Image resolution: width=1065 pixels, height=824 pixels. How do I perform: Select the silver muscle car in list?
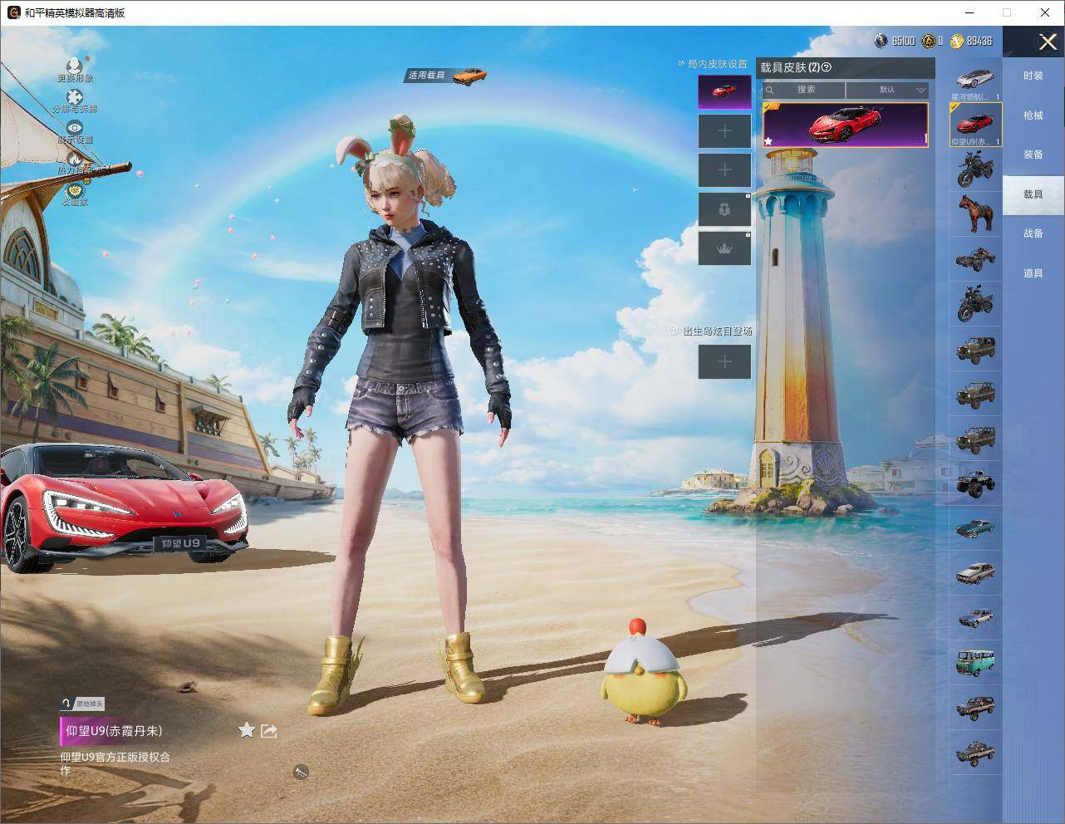click(975, 573)
